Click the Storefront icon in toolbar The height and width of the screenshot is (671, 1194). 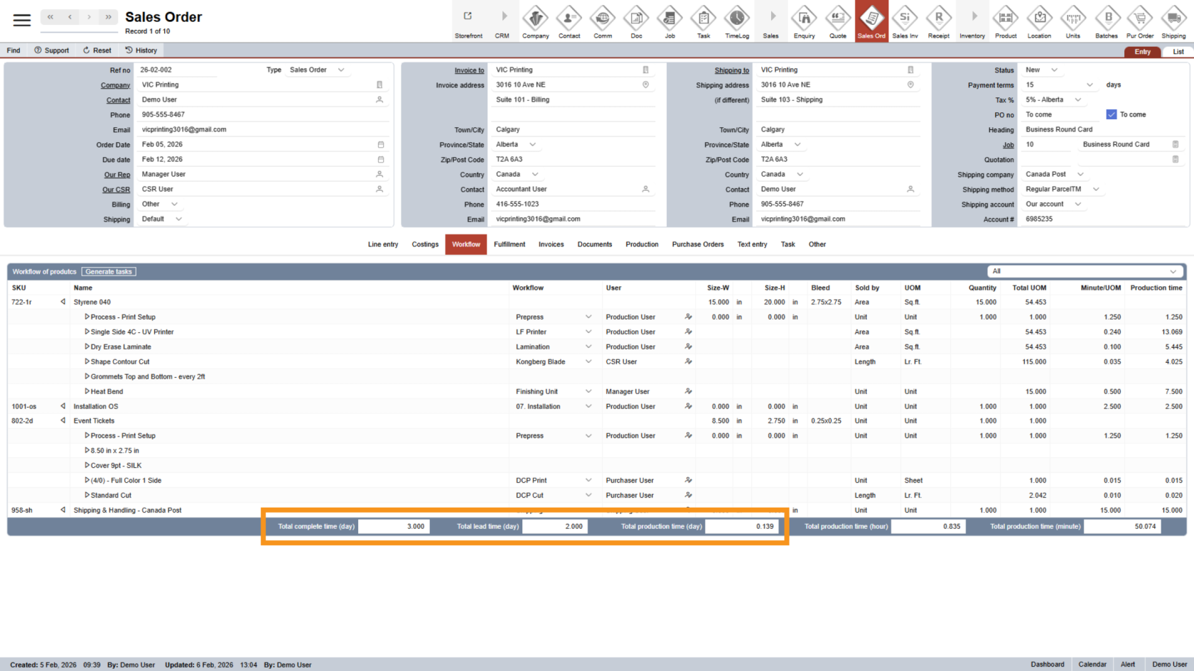pyautogui.click(x=468, y=21)
